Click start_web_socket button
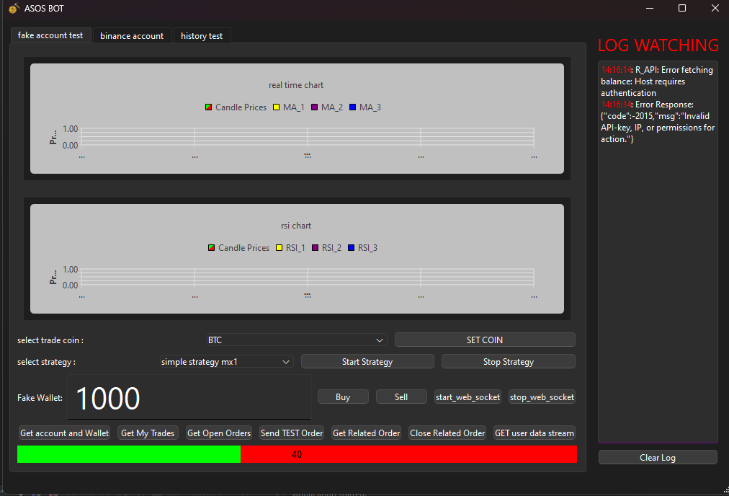The width and height of the screenshot is (729, 496). point(468,397)
